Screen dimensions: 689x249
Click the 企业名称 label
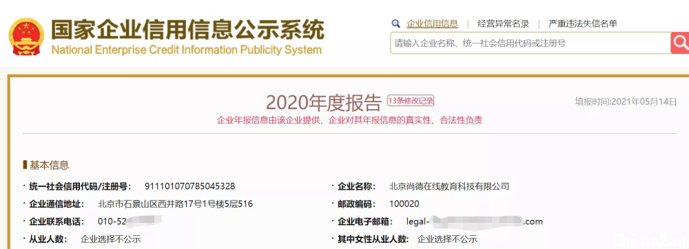coord(356,186)
